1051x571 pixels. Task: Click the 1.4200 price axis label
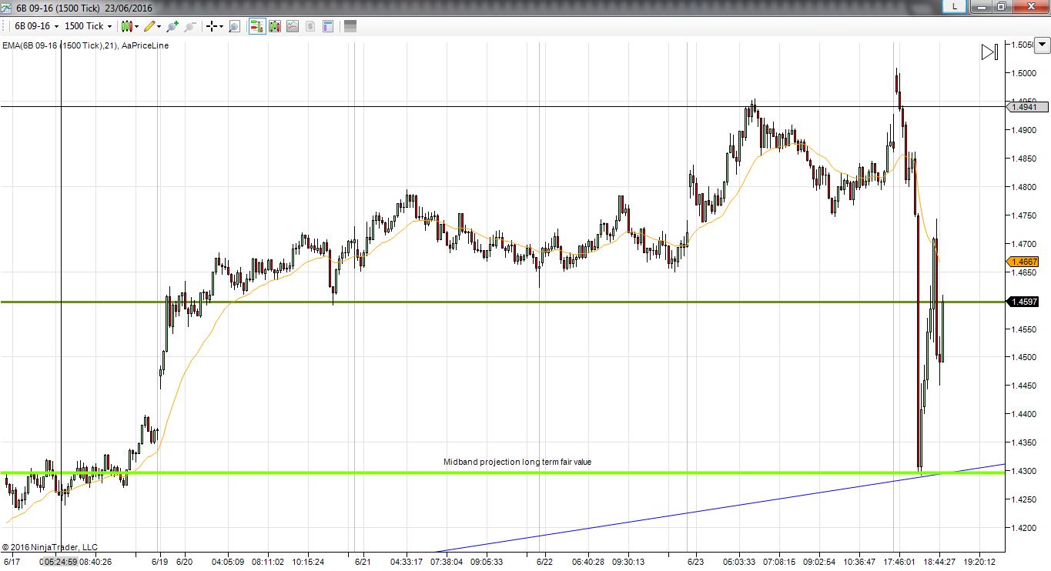coord(1026,528)
